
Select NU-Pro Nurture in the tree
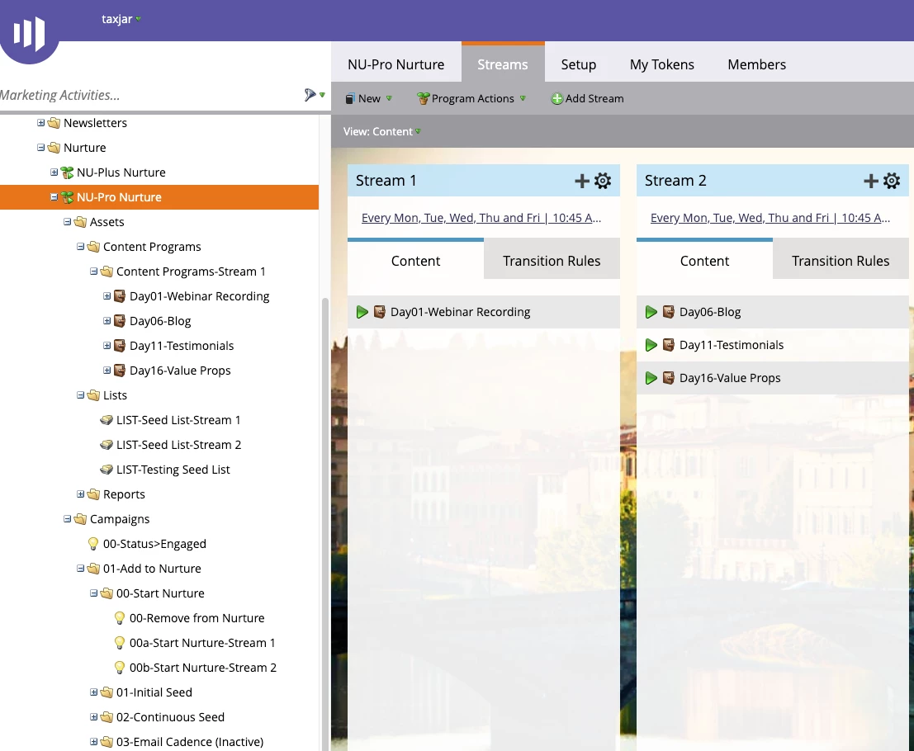[x=119, y=197]
